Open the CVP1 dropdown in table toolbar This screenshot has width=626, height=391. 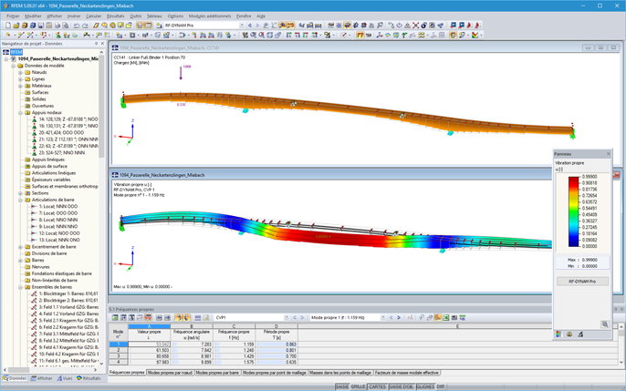287,318
